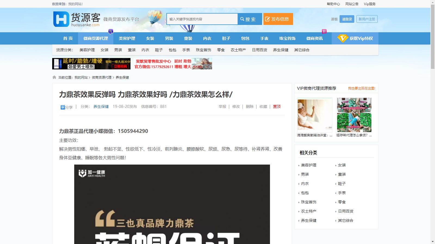Open the 滴滴爱臭氧精油 product thumbnail

[x=315, y=115]
